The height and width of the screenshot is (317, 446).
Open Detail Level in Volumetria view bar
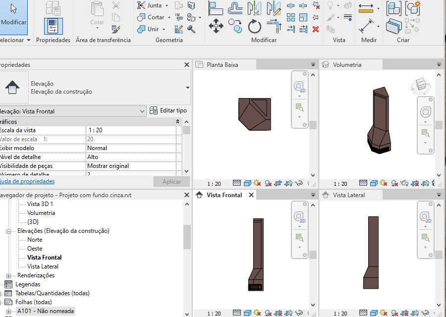(x=363, y=183)
